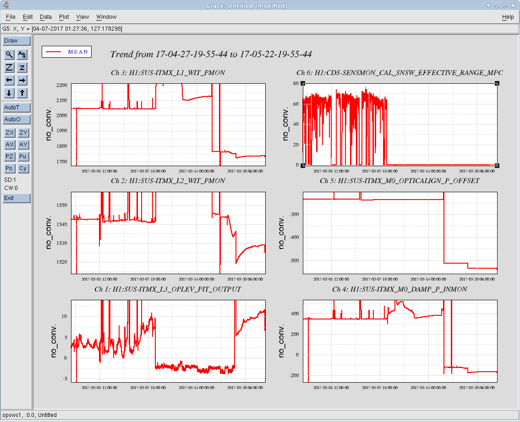Click the MEAN legend box
Screen dimensions: 520x422
click(x=66, y=52)
